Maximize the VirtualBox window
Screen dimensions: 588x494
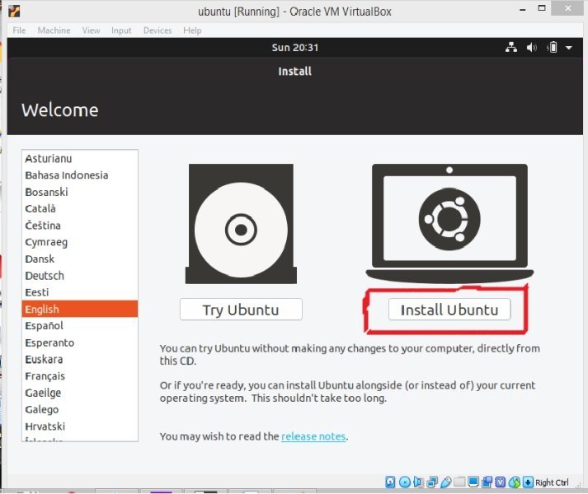tap(542, 8)
